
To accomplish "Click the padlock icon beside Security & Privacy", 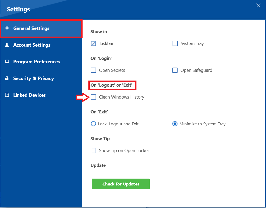I will coord(7,78).
